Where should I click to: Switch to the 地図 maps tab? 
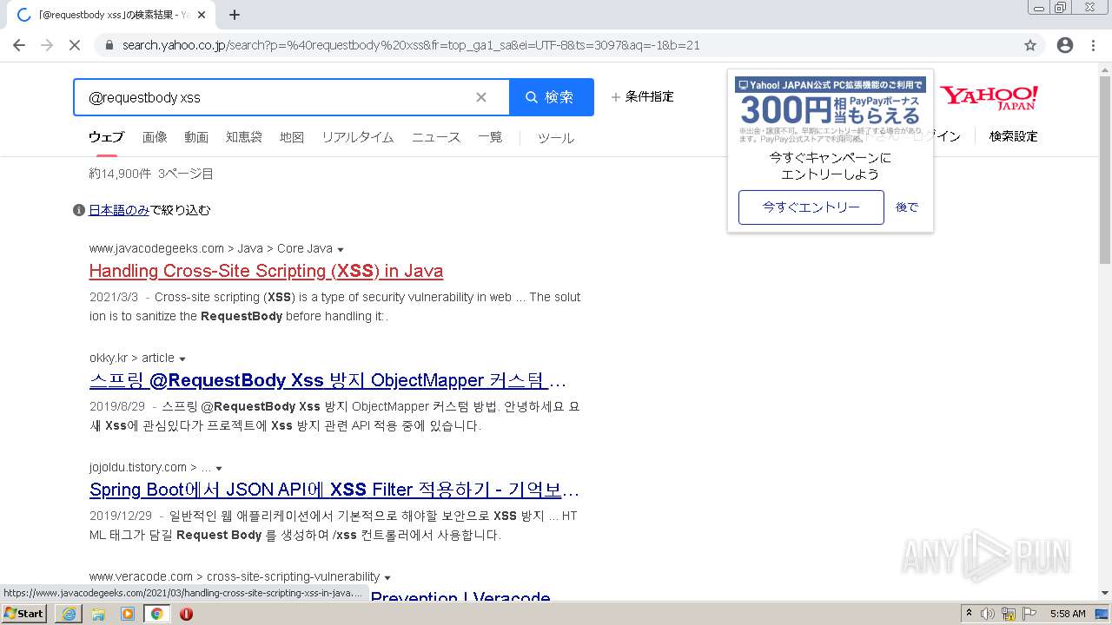point(292,137)
